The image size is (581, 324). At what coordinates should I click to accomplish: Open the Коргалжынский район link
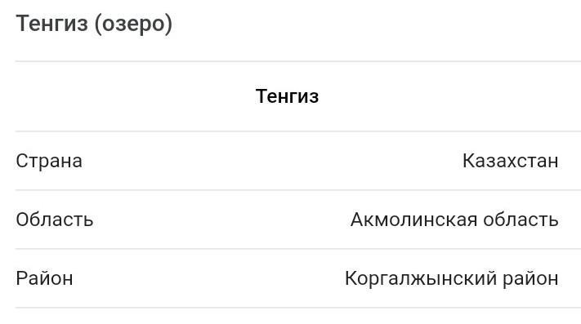tap(452, 278)
